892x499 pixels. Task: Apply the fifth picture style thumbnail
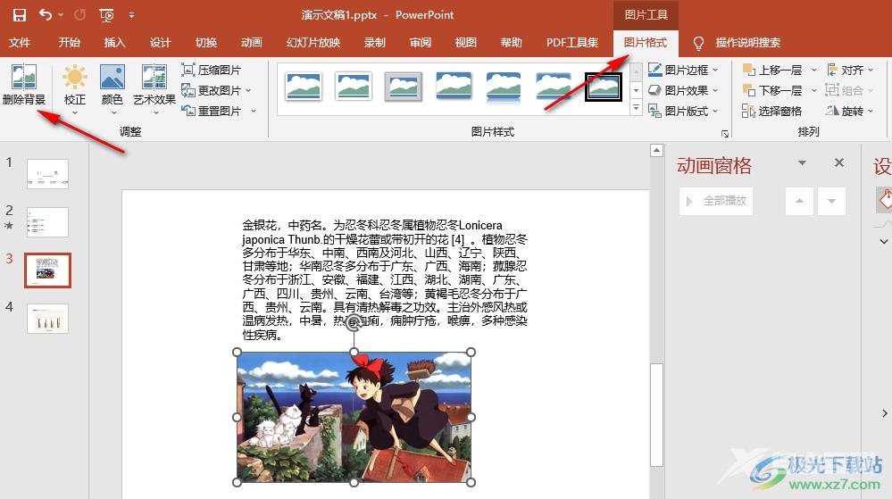coord(504,87)
